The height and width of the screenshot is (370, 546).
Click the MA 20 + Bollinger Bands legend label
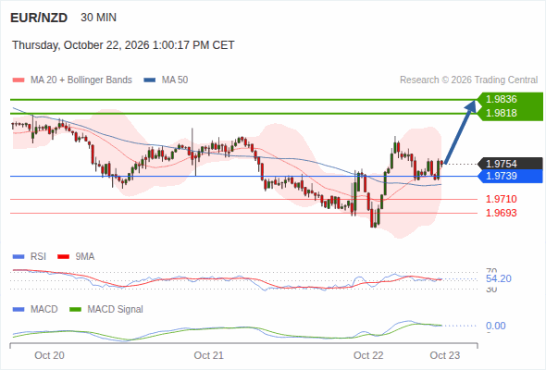tap(81, 80)
